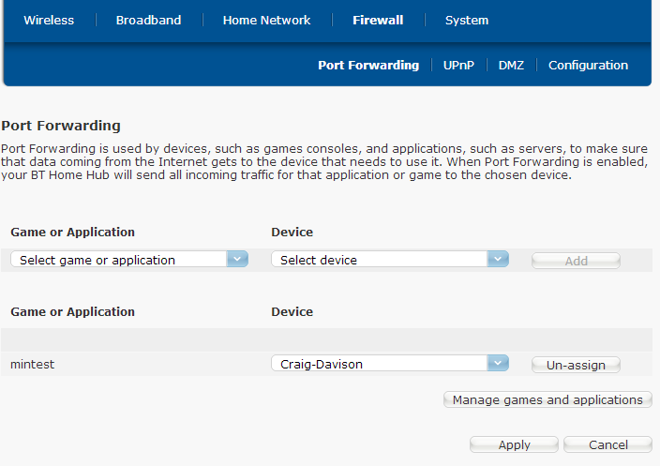Cancel the port forwarding changes
Screen dimensions: 660x466
tap(607, 444)
